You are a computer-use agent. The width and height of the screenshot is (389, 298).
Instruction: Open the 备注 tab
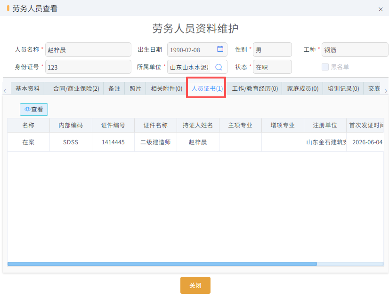point(114,89)
